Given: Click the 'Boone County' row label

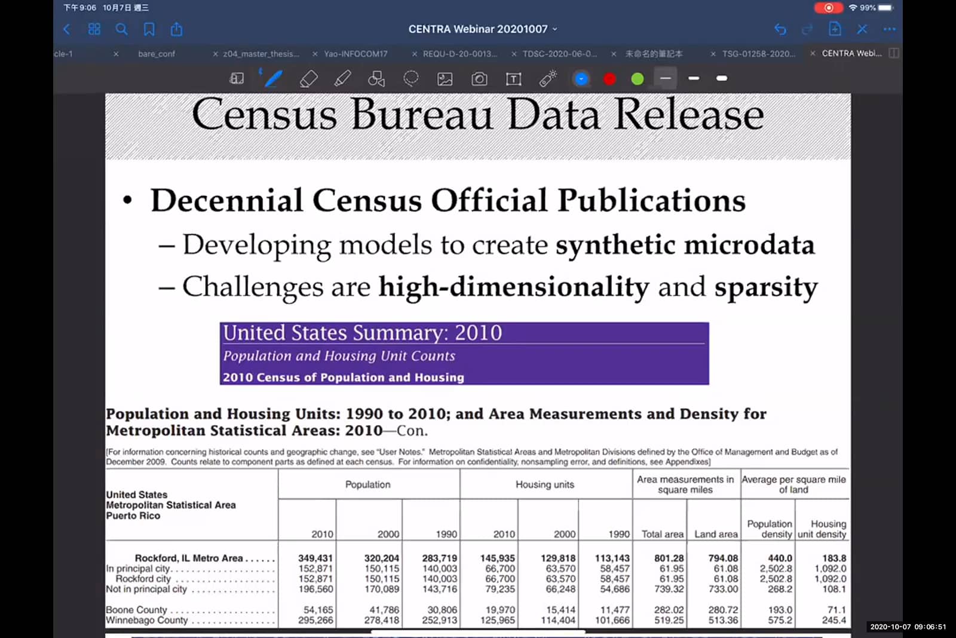Looking at the screenshot, I should pos(136,610).
